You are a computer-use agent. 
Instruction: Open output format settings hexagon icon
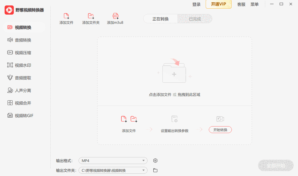[x=155, y=161]
